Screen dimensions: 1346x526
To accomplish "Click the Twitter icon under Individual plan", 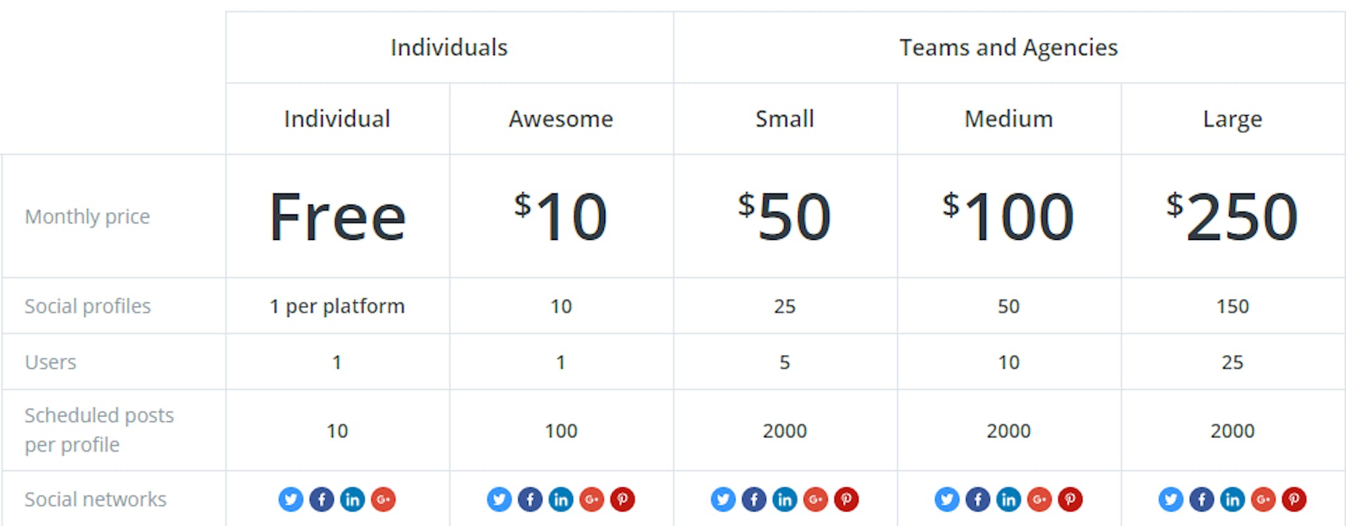I will (x=290, y=500).
